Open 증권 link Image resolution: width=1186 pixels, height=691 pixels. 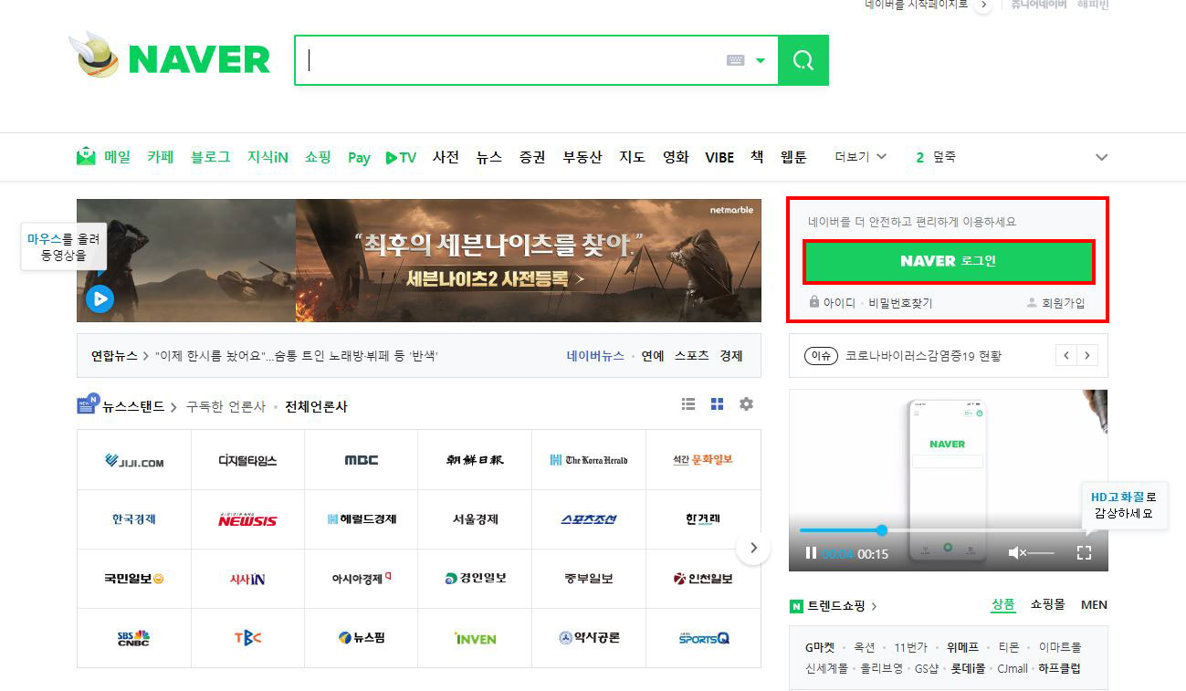[532, 157]
